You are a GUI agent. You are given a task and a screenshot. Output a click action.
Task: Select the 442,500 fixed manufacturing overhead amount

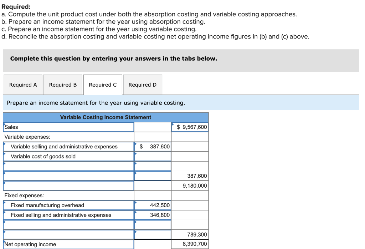153,205
